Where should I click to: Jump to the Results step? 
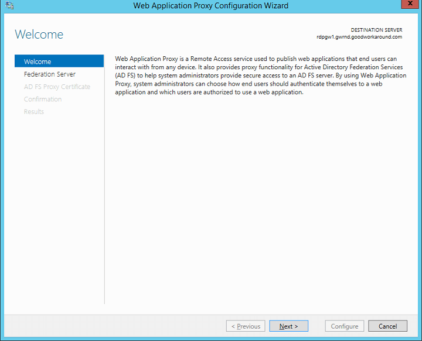(34, 111)
